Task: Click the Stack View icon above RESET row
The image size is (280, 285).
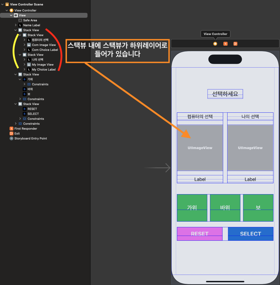Action: coord(20,104)
